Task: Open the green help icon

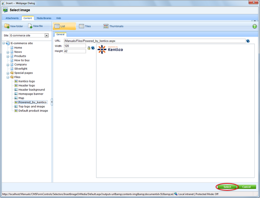Action: (x=254, y=26)
